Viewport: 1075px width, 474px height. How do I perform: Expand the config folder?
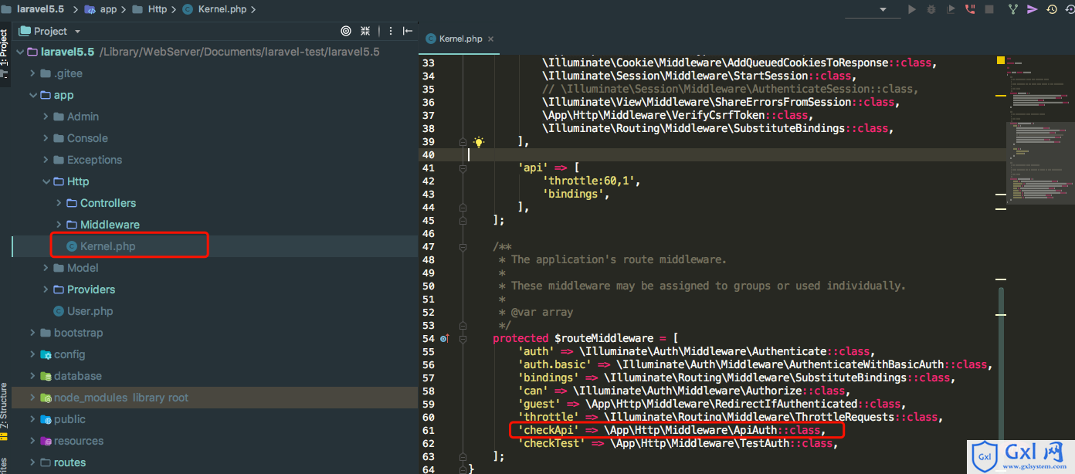click(32, 354)
